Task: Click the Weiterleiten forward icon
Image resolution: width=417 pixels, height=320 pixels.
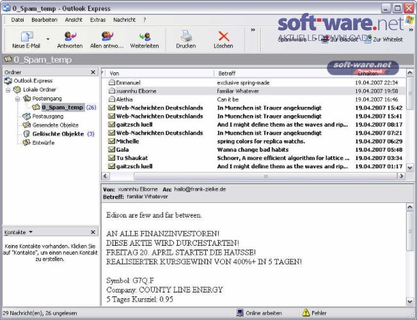Action: [x=145, y=36]
